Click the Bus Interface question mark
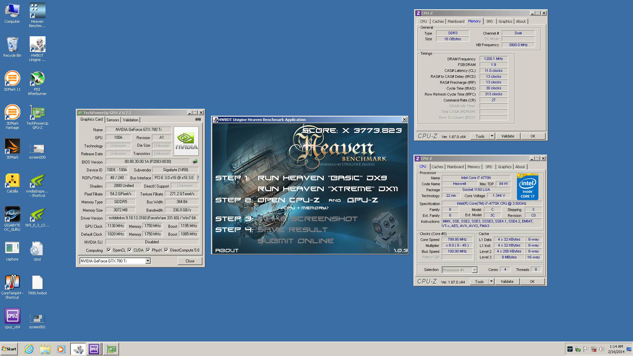This screenshot has height=356, width=633. (198, 178)
